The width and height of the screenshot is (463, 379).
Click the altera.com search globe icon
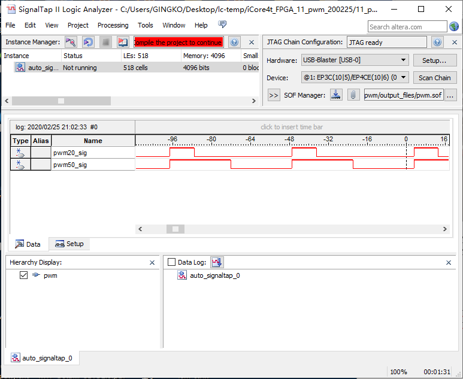click(454, 26)
